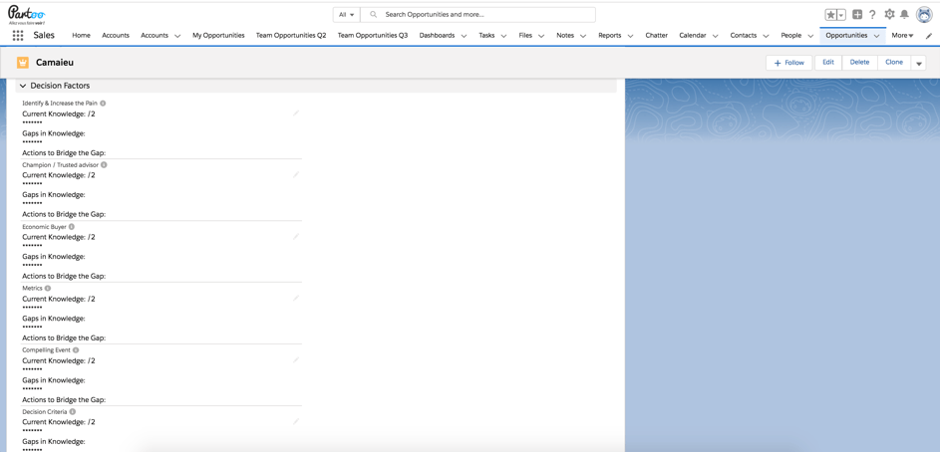Screen dimensions: 940x452
Task: Expand Contacts tab chevron
Action: click(x=767, y=36)
